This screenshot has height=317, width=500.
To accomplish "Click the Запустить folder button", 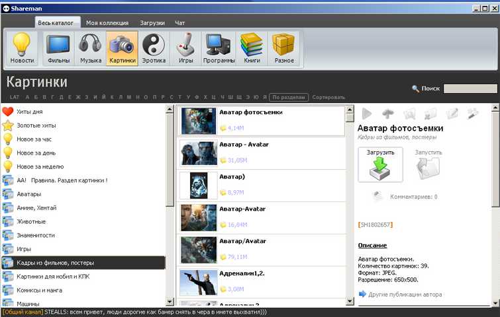I will click(x=428, y=164).
